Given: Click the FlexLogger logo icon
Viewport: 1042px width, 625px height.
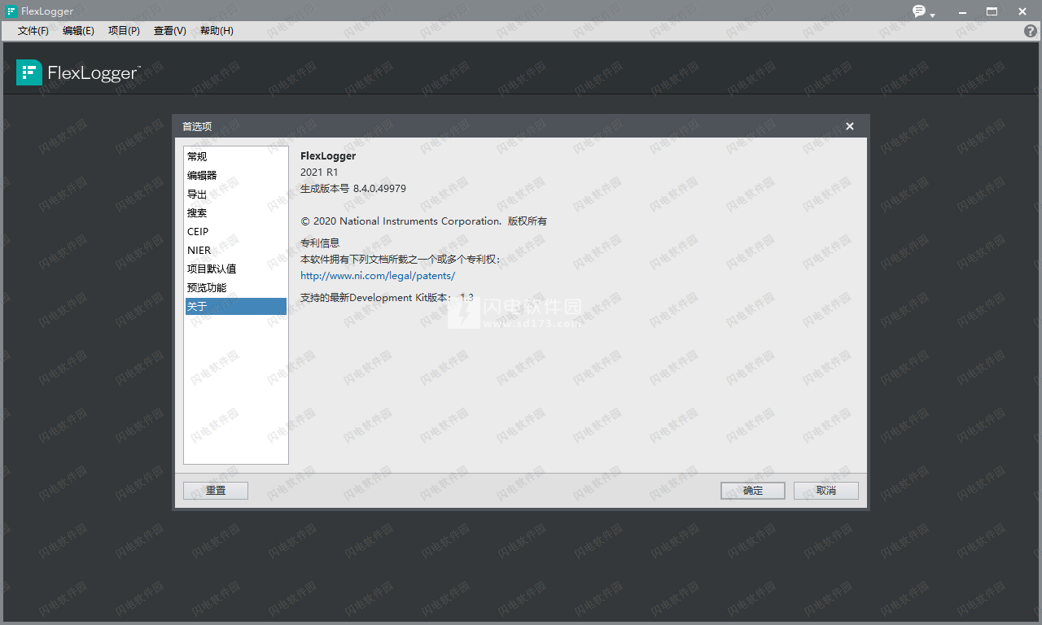Looking at the screenshot, I should (29, 72).
